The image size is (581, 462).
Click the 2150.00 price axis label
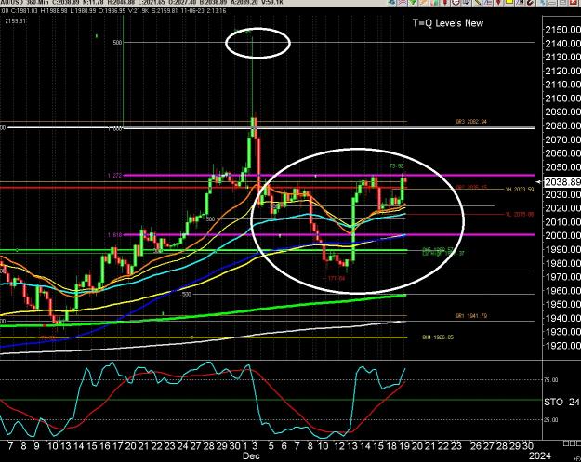(x=562, y=30)
